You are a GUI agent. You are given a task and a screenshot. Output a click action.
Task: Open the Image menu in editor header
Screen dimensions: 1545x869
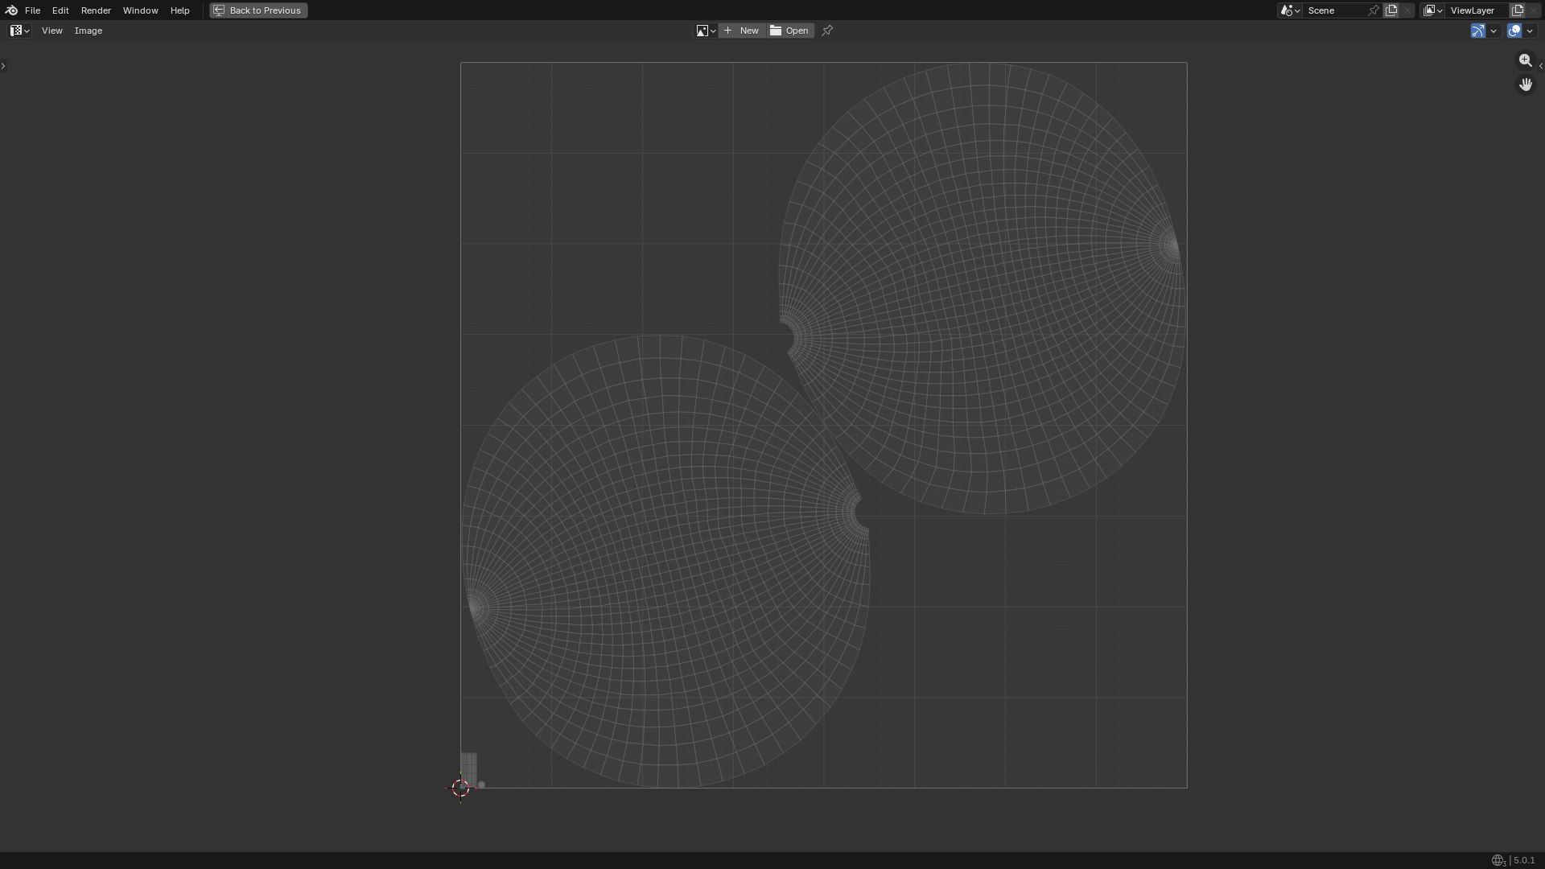pyautogui.click(x=89, y=31)
